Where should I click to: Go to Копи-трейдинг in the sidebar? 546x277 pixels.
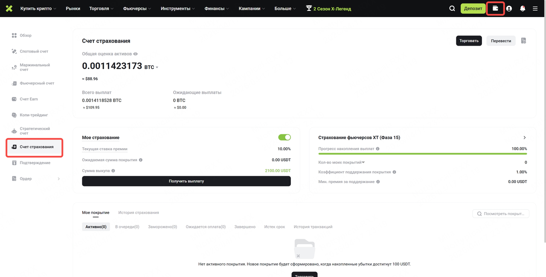click(x=34, y=115)
